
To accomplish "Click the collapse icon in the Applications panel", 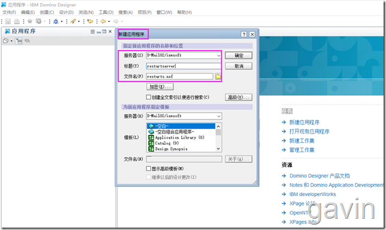I will (x=28, y=41).
